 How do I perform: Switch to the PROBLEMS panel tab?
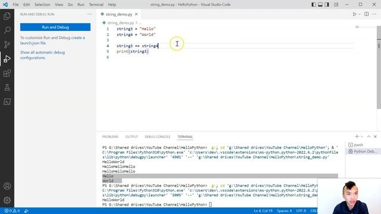point(110,137)
